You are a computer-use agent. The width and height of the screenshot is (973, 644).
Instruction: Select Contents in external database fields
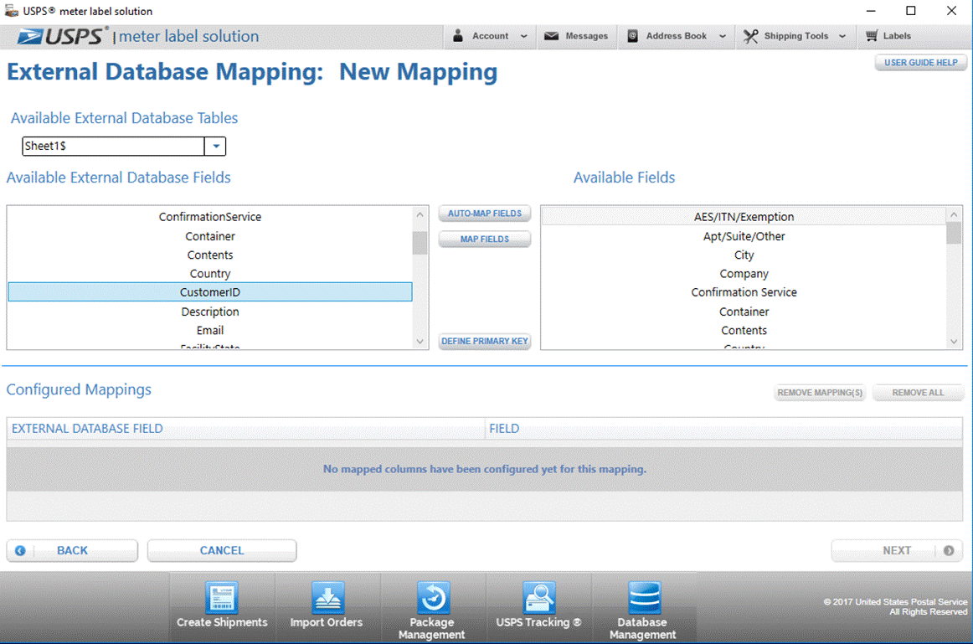(209, 255)
